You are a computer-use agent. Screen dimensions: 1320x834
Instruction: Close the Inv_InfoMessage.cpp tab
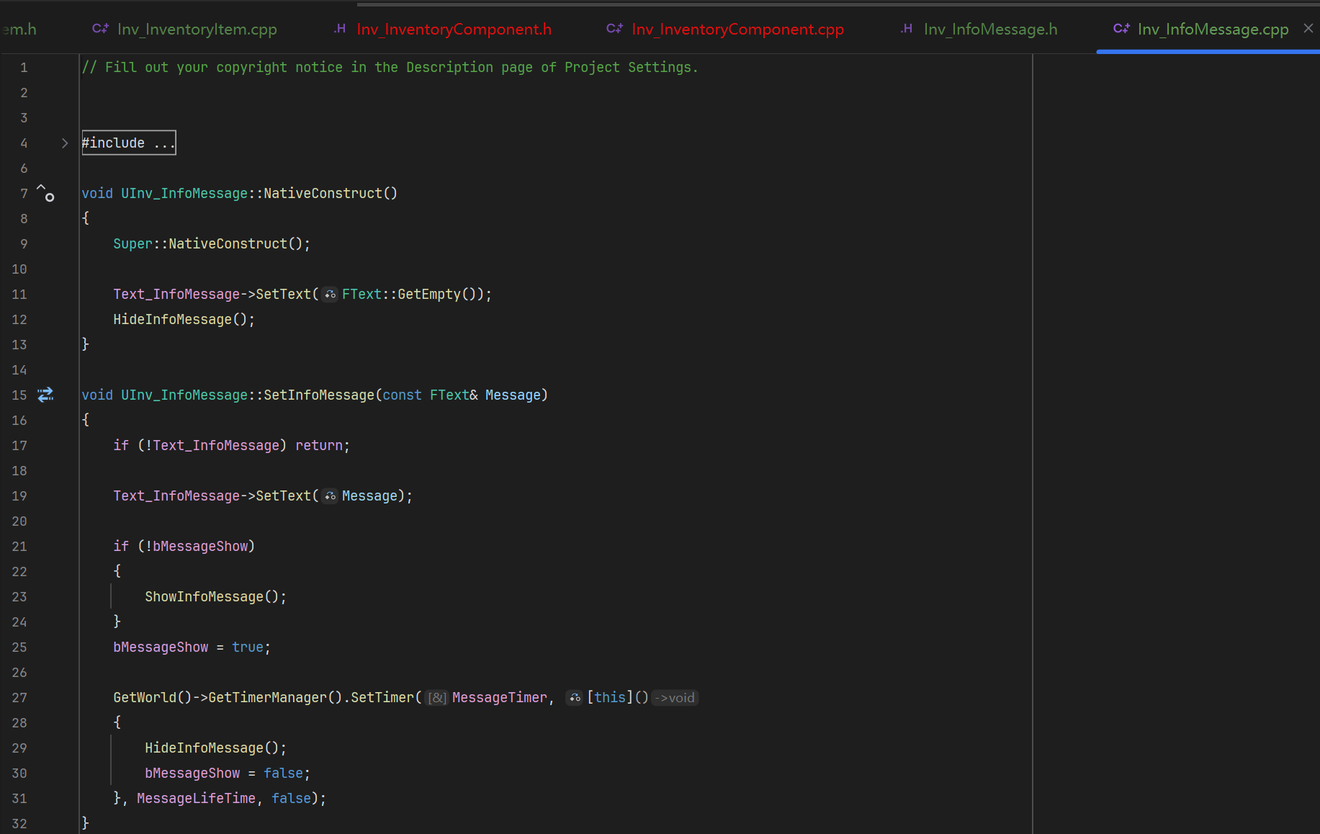(1308, 28)
